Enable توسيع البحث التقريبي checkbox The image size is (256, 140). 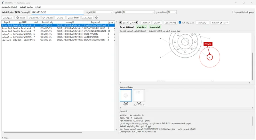pos(234,12)
